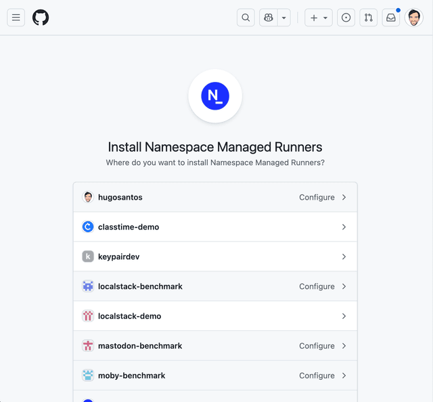Click the localstack-benchmark identicon avatar
Screen dimensions: 433x402
click(88, 286)
